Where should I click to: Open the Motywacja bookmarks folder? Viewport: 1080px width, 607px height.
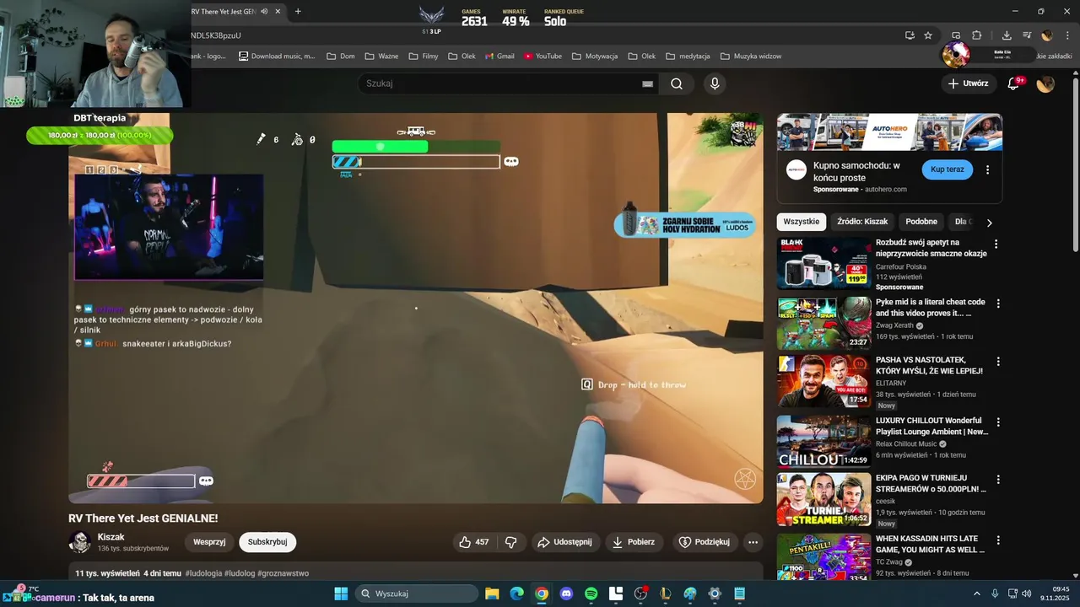coord(595,56)
